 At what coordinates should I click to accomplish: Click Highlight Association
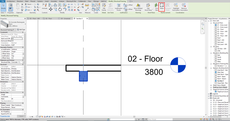[176, 7]
